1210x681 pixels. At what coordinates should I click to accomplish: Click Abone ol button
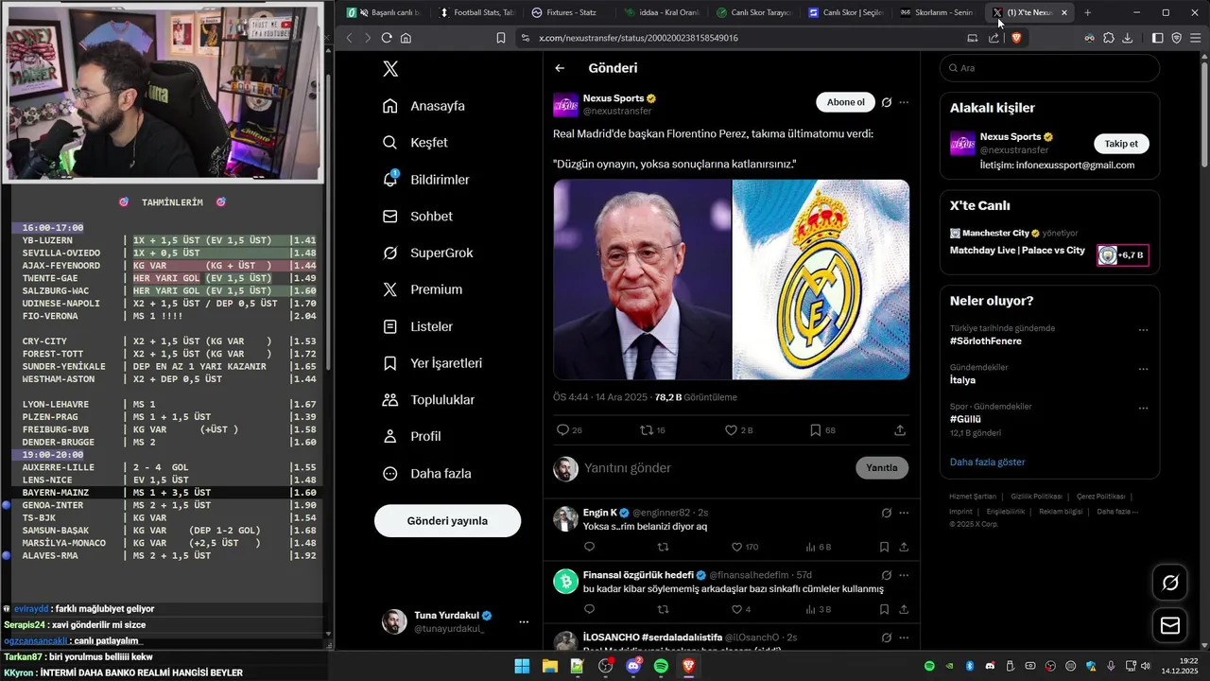[845, 102]
